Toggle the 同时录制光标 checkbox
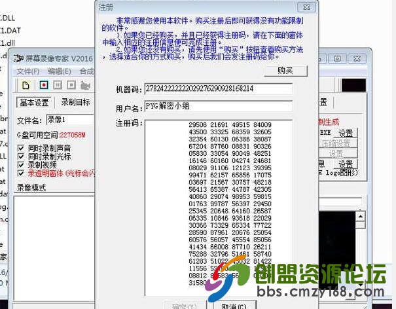Screen dimensions: 396x309 click(x=21, y=156)
